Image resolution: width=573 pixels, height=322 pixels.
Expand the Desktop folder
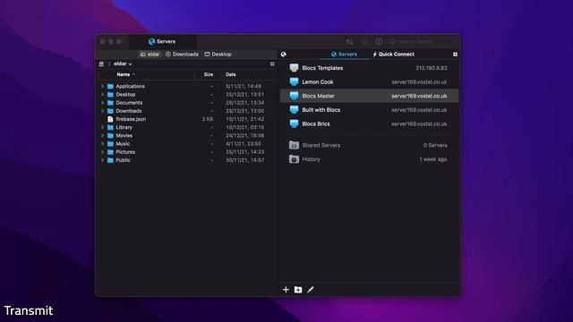(x=102, y=95)
